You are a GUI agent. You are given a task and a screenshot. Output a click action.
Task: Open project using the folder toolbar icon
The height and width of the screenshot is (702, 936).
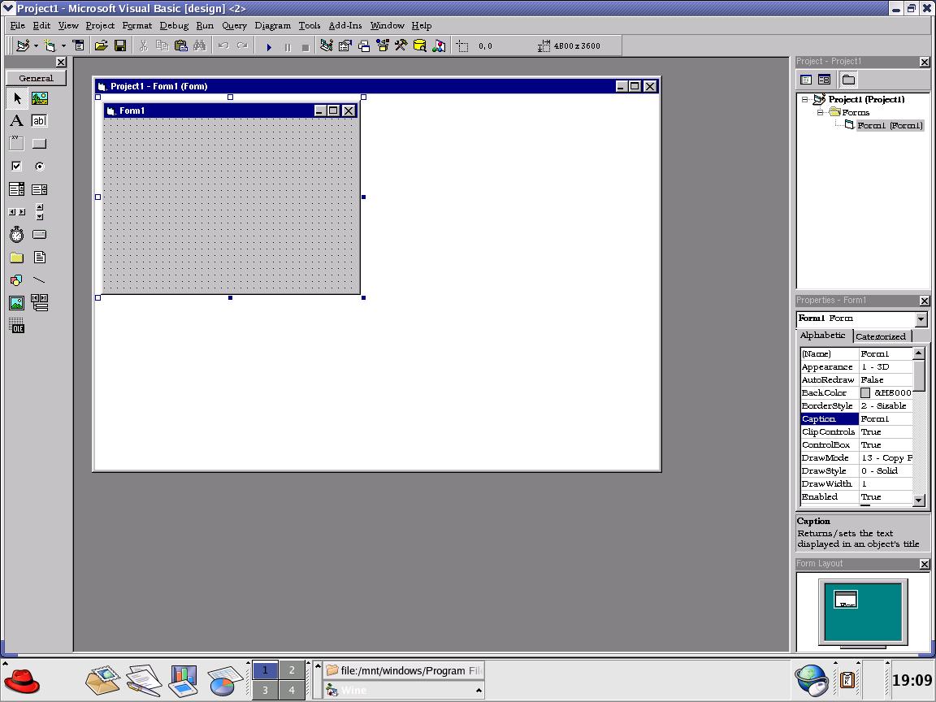pyautogui.click(x=101, y=46)
